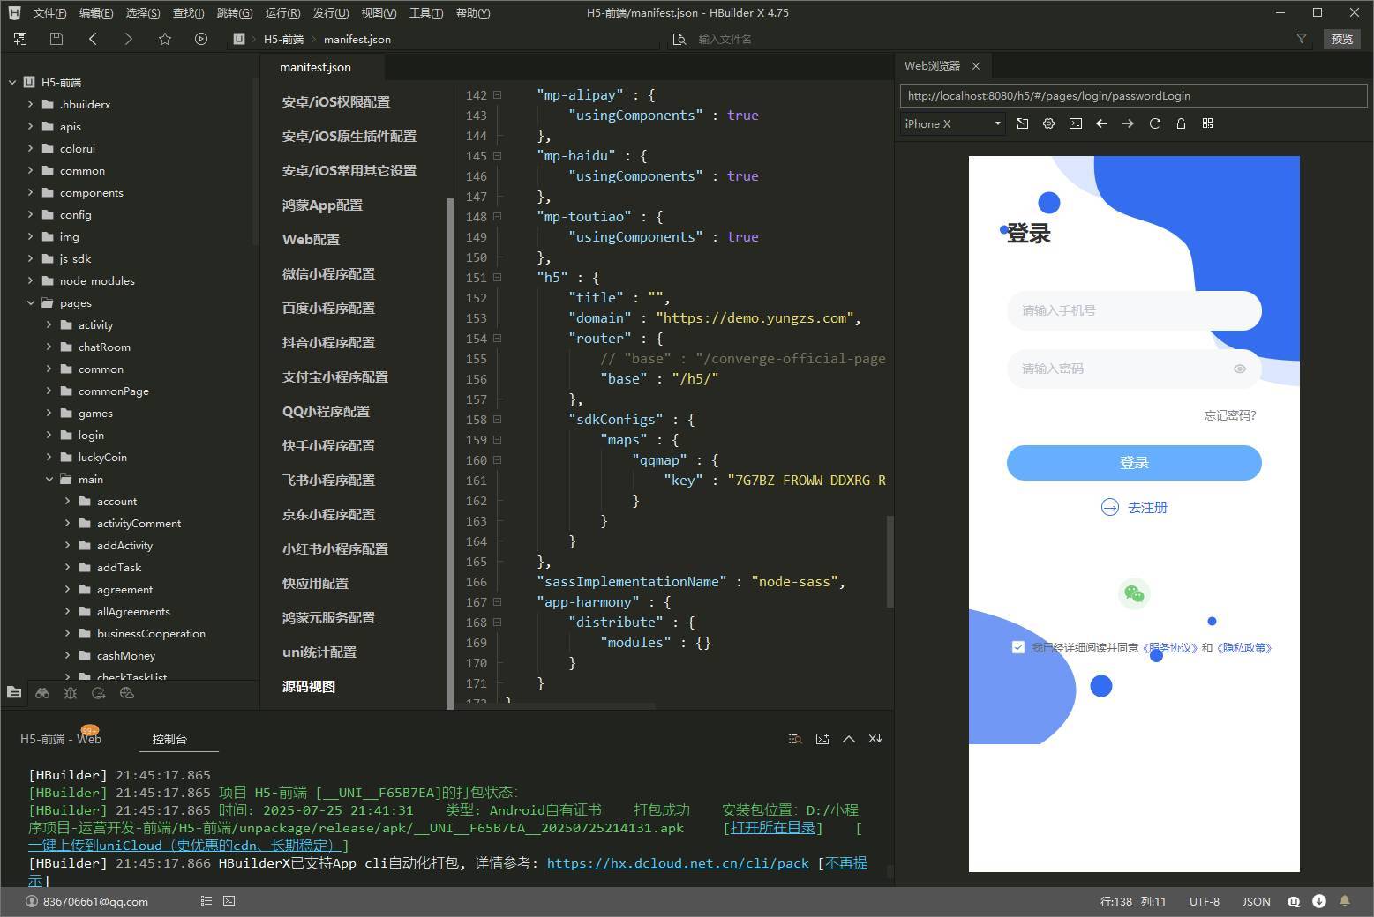Screen dimensions: 1374x917
Task: Click the browser URL address field
Action: point(1134,96)
